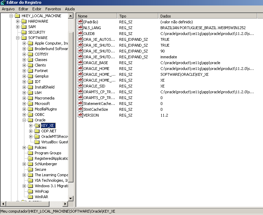Screen dimensions: 263x215
Task: Click the tree's vertical scrollbar down arrow
Action: [71, 198]
